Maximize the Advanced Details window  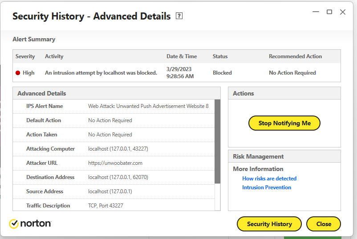(x=329, y=12)
